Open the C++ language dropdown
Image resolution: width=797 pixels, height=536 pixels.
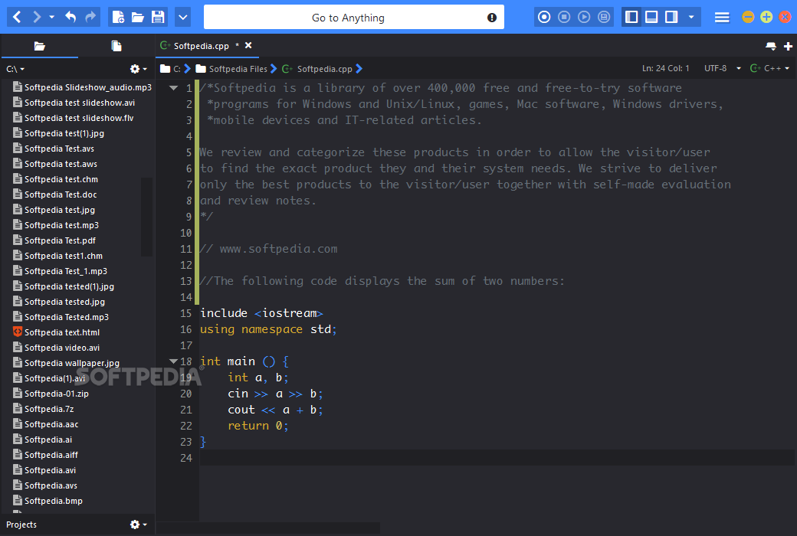[x=769, y=68]
